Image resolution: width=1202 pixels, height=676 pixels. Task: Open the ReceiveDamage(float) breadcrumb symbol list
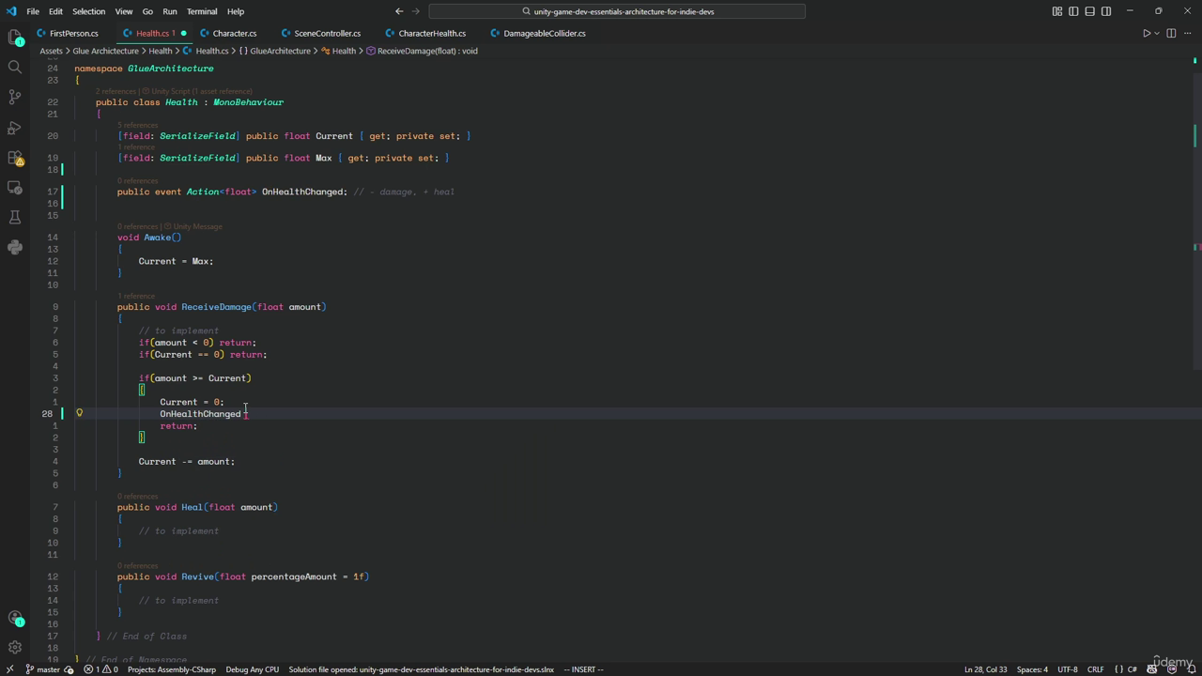pyautogui.click(x=422, y=51)
